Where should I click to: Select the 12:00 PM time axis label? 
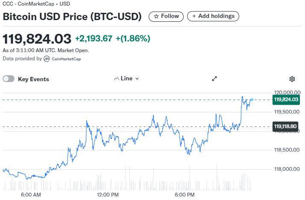[108, 195]
